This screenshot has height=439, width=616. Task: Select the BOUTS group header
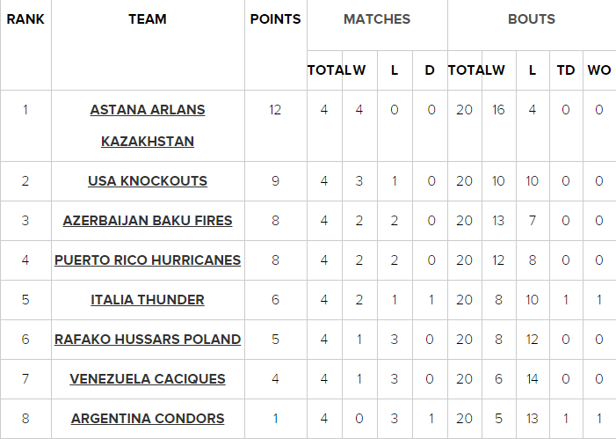click(531, 18)
